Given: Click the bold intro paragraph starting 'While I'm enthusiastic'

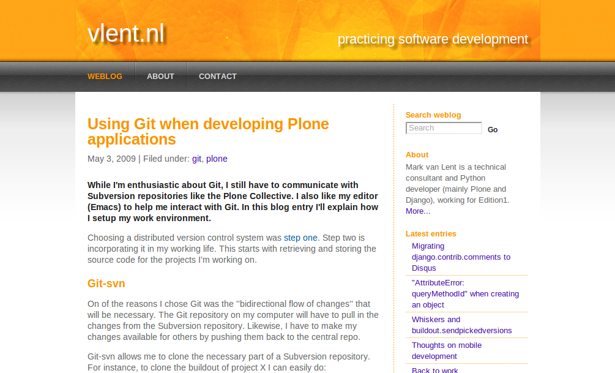Looking at the screenshot, I should [x=233, y=202].
